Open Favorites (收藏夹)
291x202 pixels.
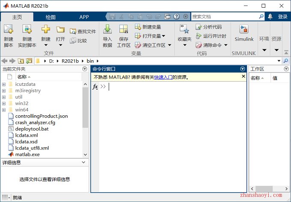184,35
